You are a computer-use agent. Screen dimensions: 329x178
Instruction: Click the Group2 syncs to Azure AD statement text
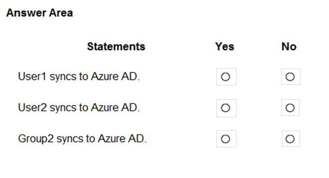point(82,139)
